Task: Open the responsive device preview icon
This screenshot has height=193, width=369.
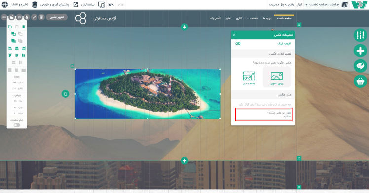Action: [x=101, y=5]
